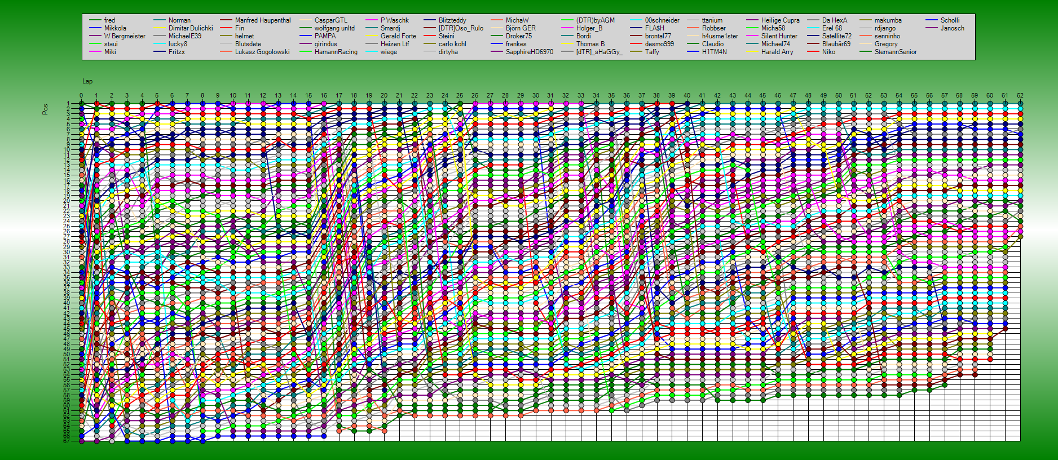Select 'Miki' in the legend
Screen dimensions: 1058x460
point(110,52)
